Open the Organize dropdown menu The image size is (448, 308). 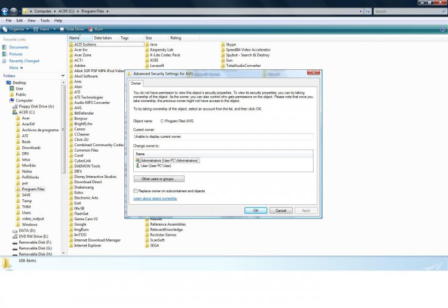[16, 29]
